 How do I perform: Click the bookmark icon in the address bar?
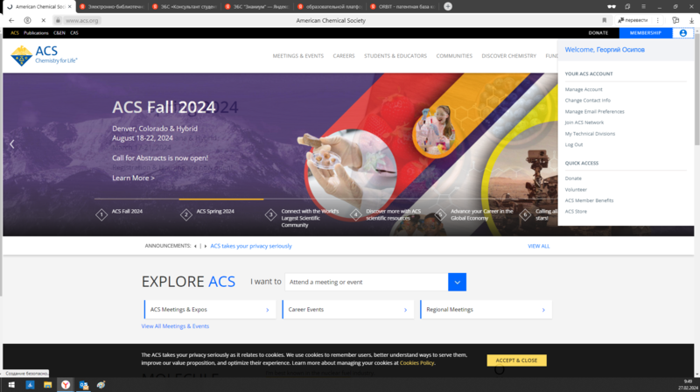click(x=605, y=20)
